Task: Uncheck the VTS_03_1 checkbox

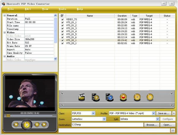Action: tap(62, 43)
